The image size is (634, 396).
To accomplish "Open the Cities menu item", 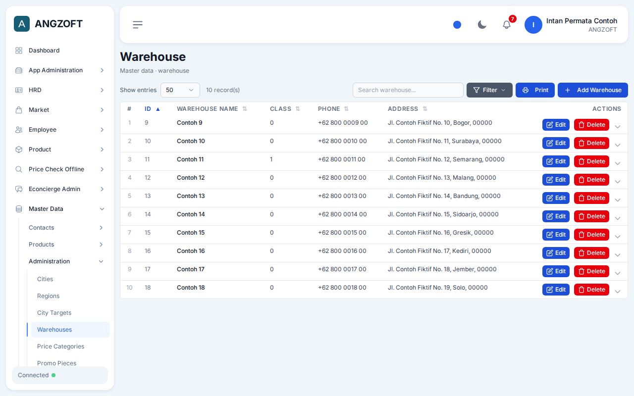I will [45, 279].
